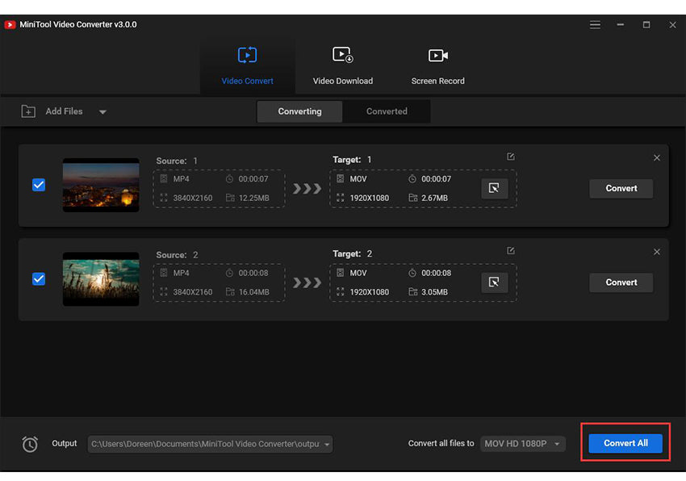Click the sunset field video thumbnail
Screen dimensions: 686x481
pyautogui.click(x=101, y=279)
